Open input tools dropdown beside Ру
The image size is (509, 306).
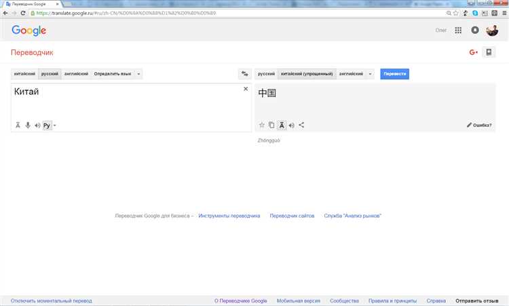pos(54,126)
